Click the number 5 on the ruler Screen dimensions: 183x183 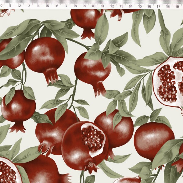click(48, 6)
